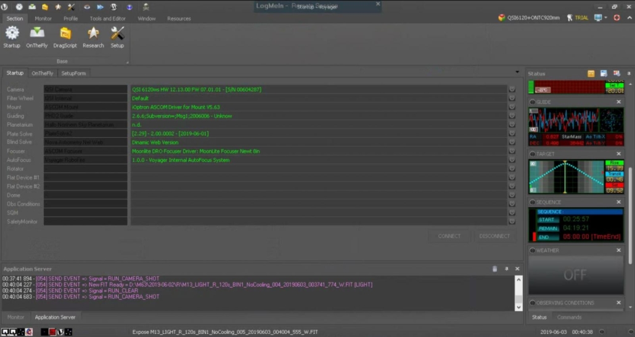
Task: Toggle the SEQUENCE widget radio indicator
Action: [532, 202]
